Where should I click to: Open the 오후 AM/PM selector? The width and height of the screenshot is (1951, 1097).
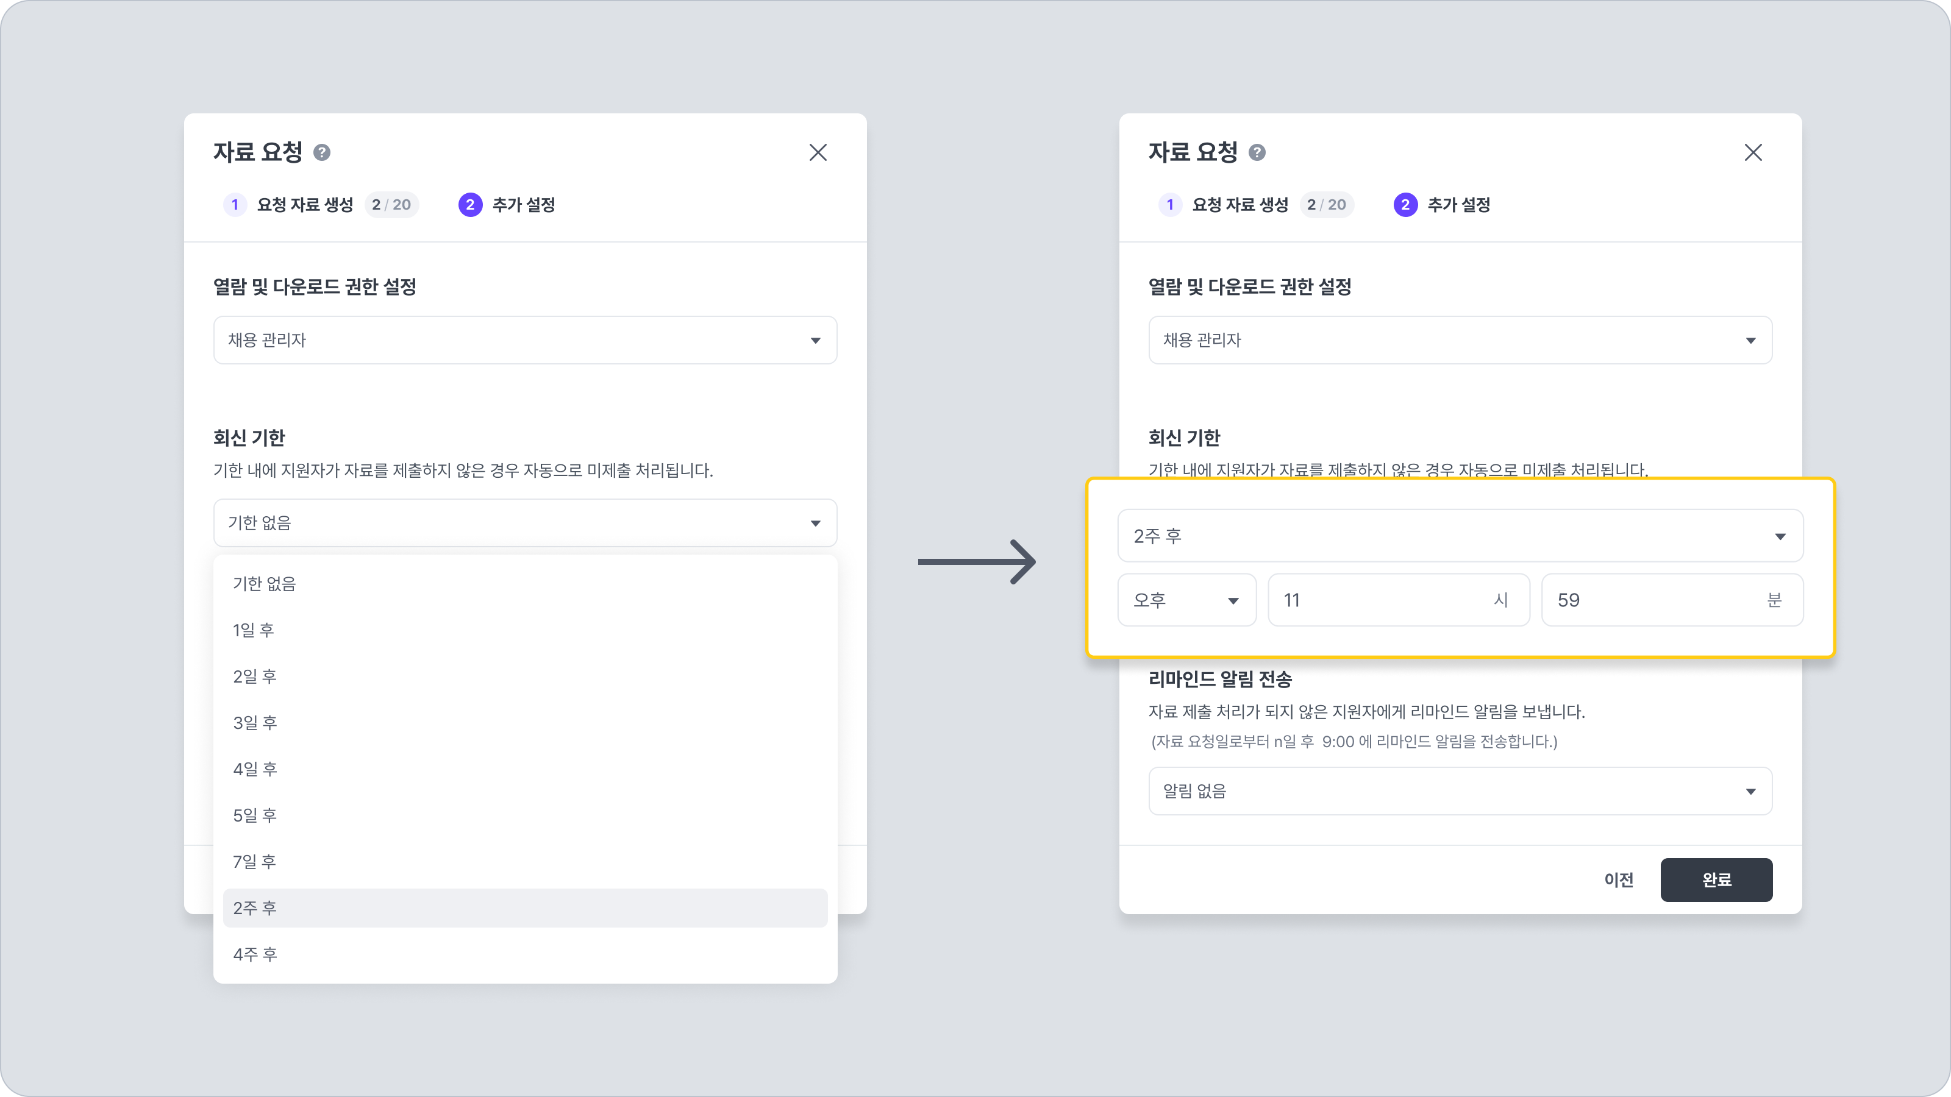click(x=1186, y=600)
